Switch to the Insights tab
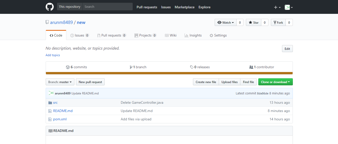Screen dimensions: 338x144 pyautogui.click(x=193, y=35)
